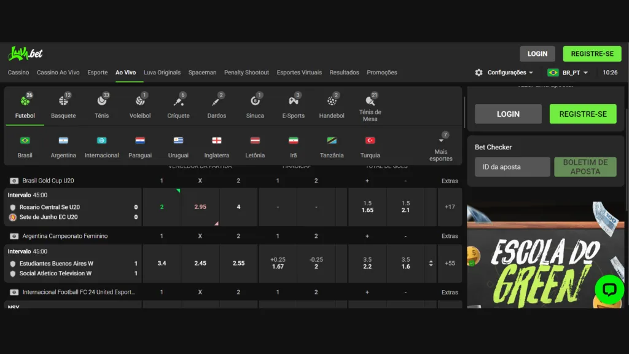Go to the Esporte menu item
The width and height of the screenshot is (629, 354).
coord(98,73)
